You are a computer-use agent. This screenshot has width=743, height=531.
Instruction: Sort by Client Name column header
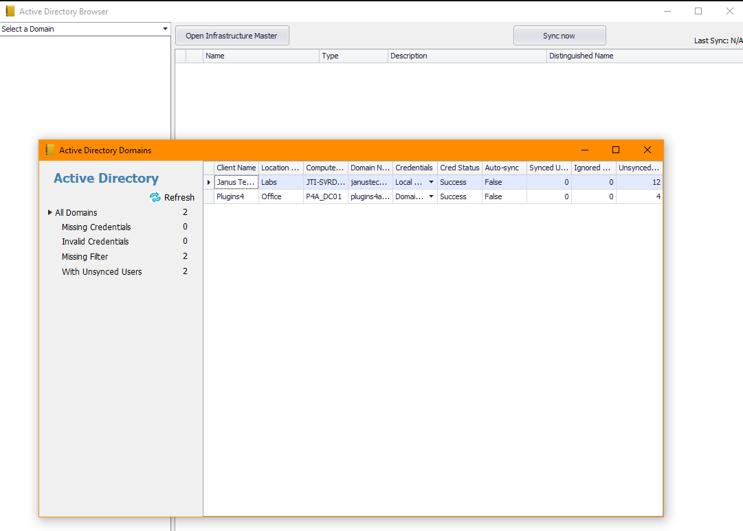(236, 168)
